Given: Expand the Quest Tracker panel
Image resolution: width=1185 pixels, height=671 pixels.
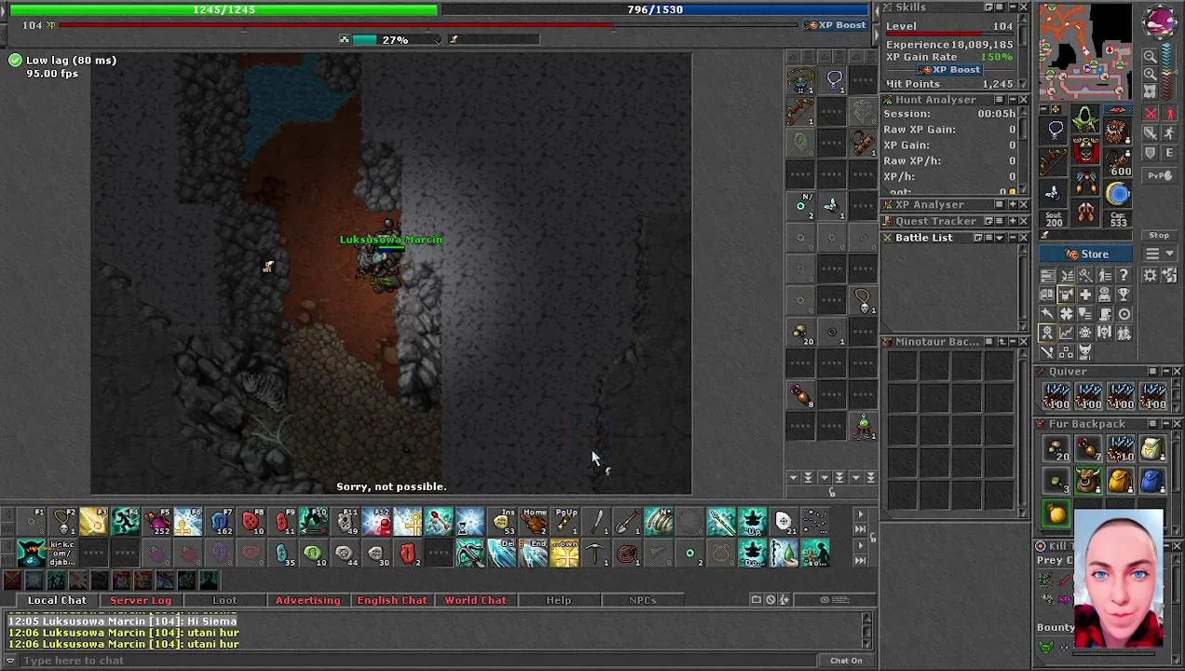Looking at the screenshot, I should click(1012, 222).
